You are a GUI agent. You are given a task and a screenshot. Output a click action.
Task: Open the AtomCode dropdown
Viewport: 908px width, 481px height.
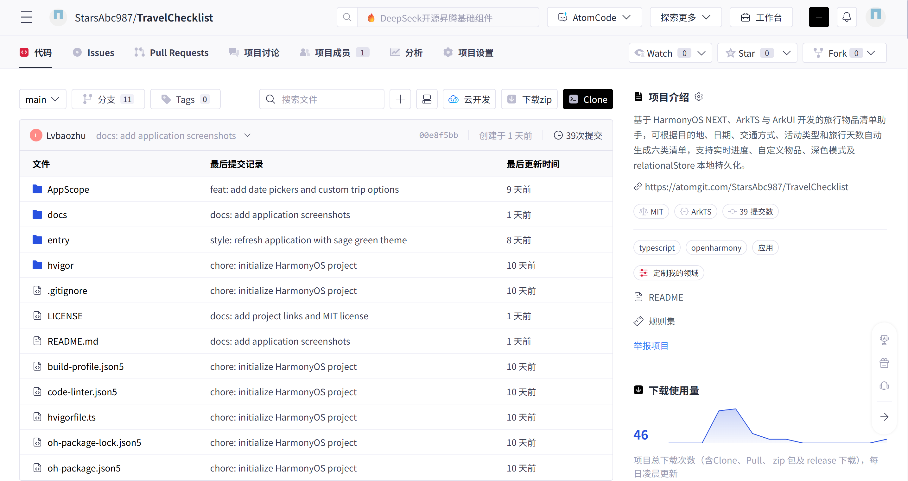(594, 17)
